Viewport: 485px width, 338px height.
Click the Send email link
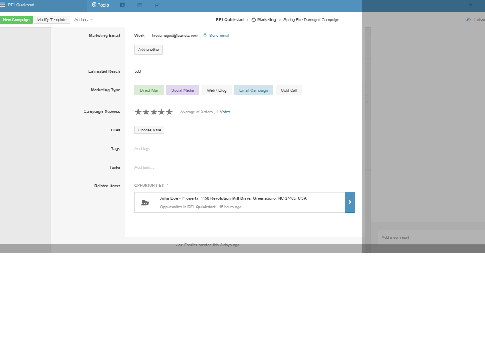point(218,36)
